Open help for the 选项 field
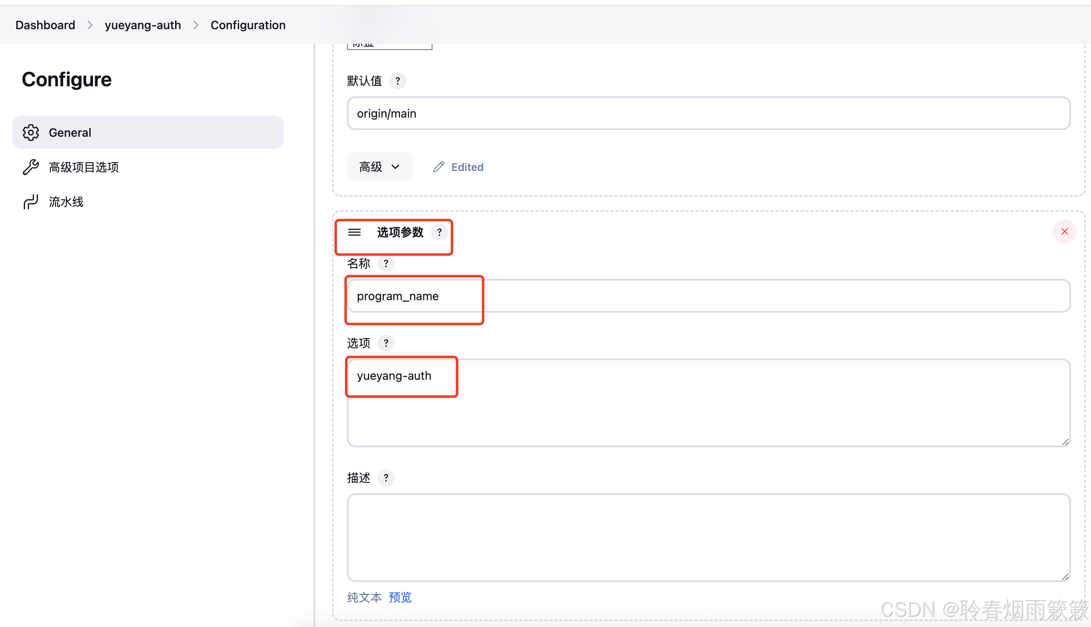 (x=385, y=343)
